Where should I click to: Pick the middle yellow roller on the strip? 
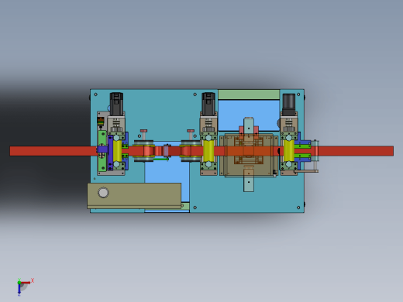click(208, 151)
